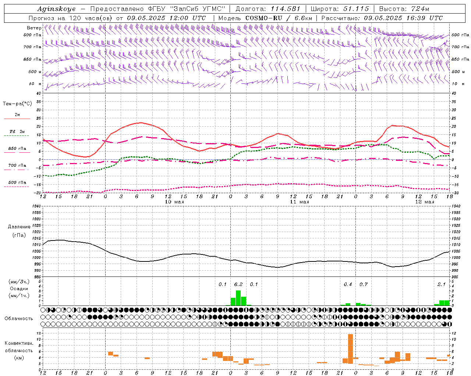471x376 pixels.
Task: Click the 'Давление' pressure label
Action: point(19,227)
